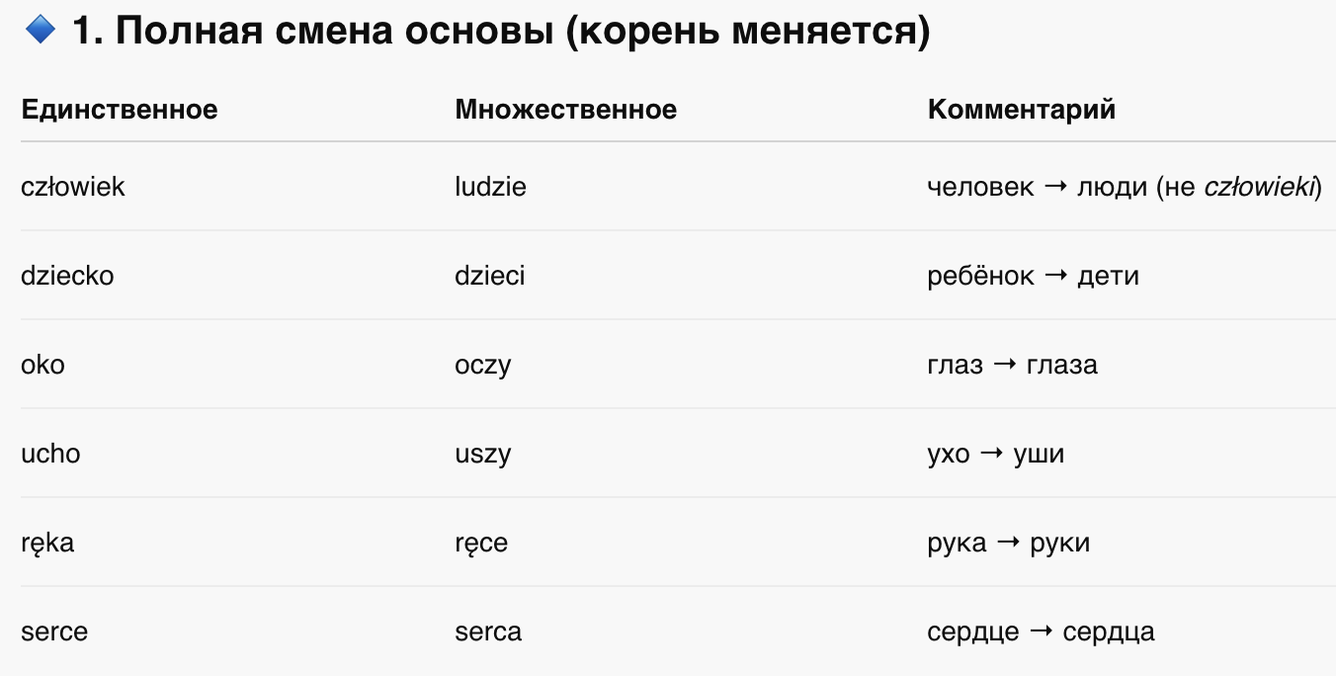Click the plural word 'oczy'
The image size is (1336, 676).
pyautogui.click(x=483, y=365)
